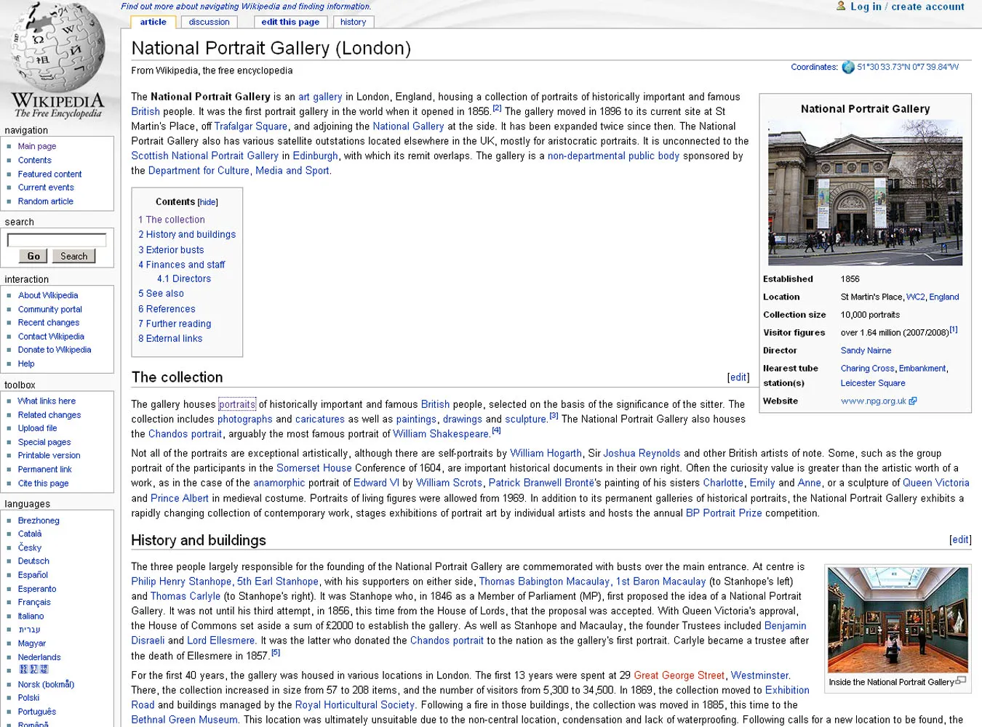
Task: Open the Trafalgar Square article link
Action: pos(250,126)
